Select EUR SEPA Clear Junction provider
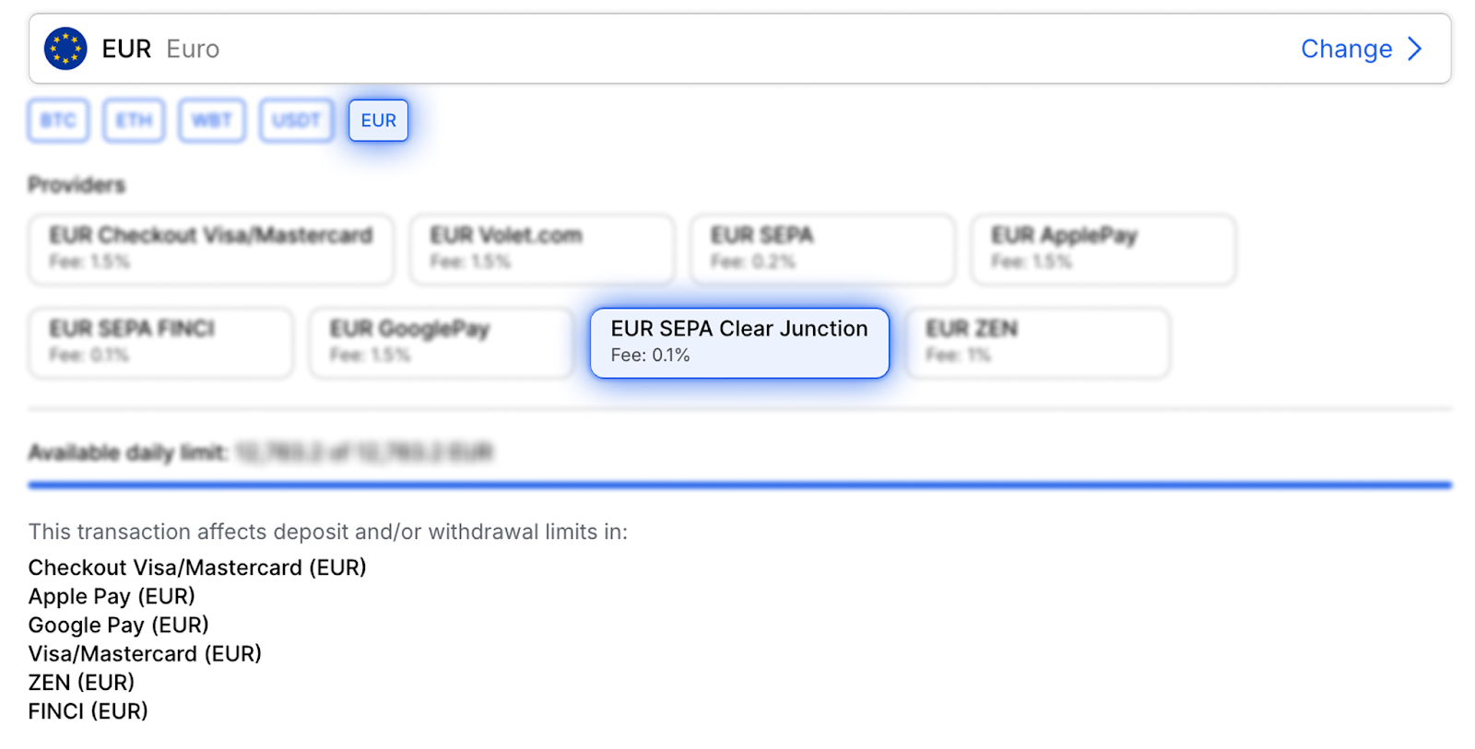The height and width of the screenshot is (749, 1475). [x=739, y=343]
